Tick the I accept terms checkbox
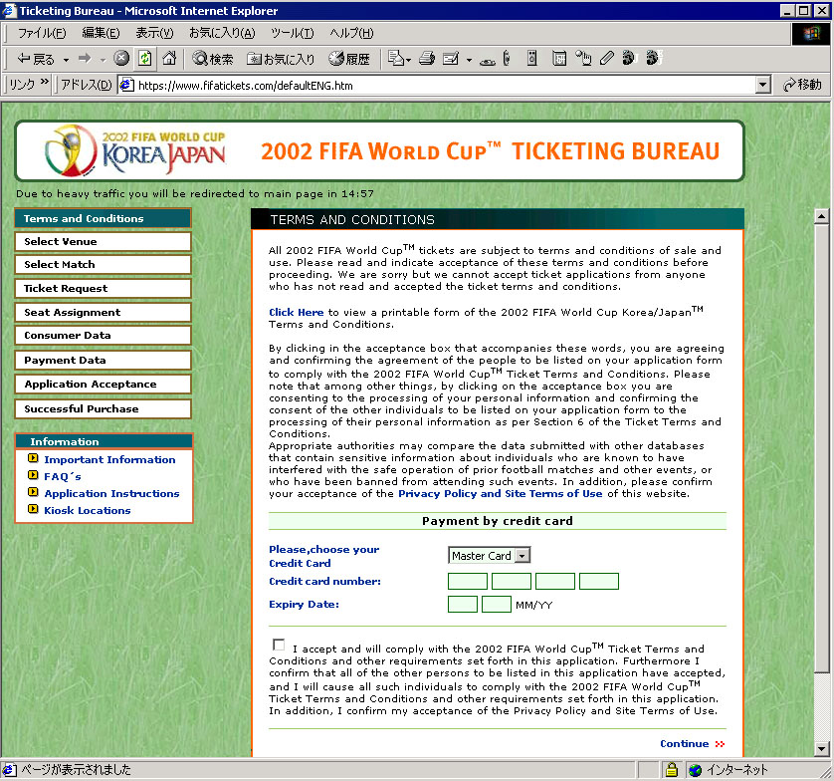Screen dimensions: 834x781 pos(279,646)
